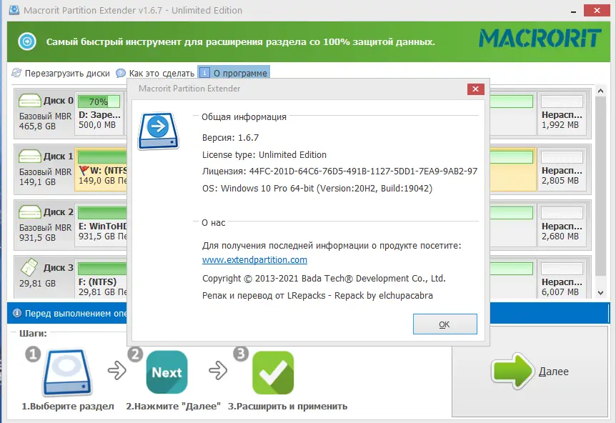Click the green Next arrow step icon
616x423 pixels.
[x=167, y=372]
